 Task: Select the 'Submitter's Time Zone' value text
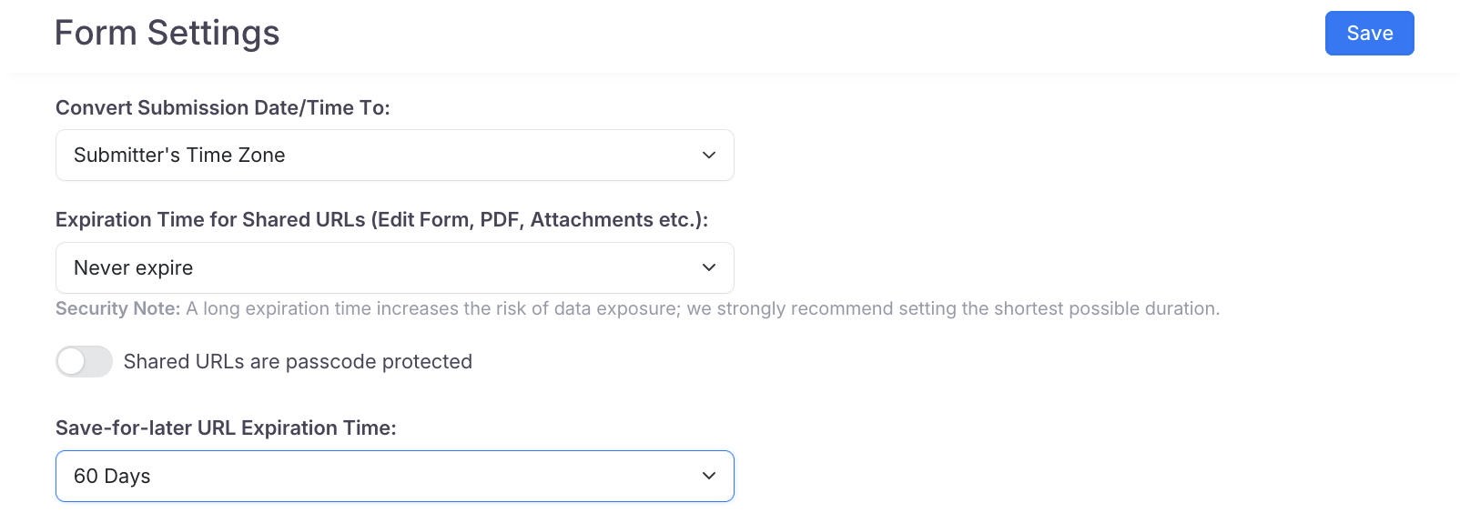point(179,156)
